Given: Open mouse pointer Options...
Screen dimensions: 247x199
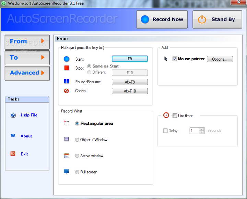Looking at the screenshot, I should tap(220, 59).
